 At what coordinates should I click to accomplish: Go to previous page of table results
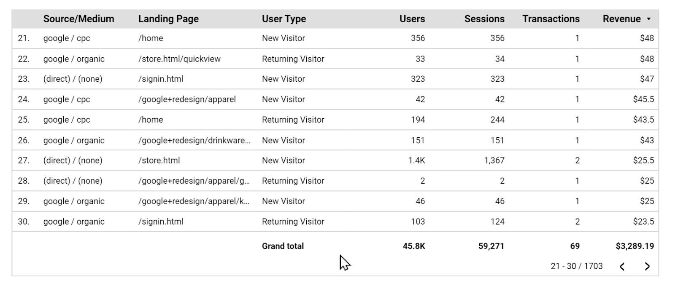(x=622, y=266)
